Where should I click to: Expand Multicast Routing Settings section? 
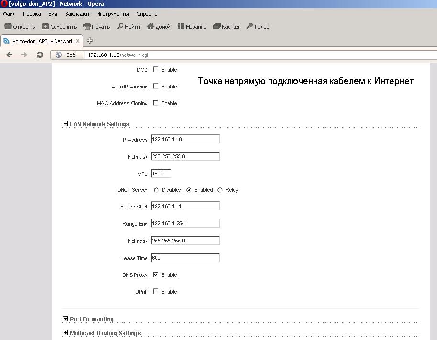tap(65, 333)
